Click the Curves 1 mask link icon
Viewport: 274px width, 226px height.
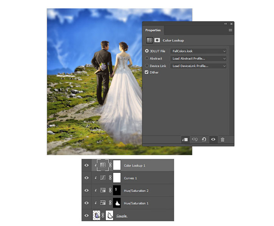point(110,178)
